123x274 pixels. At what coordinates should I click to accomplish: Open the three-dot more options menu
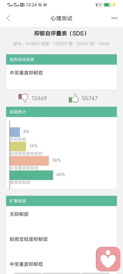(x=115, y=18)
